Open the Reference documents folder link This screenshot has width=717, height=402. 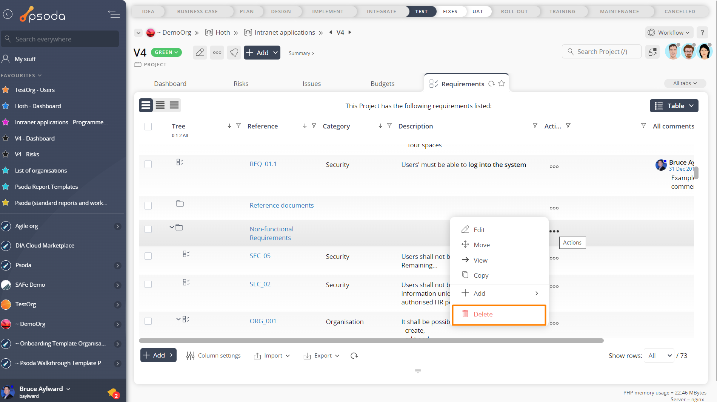(x=282, y=205)
